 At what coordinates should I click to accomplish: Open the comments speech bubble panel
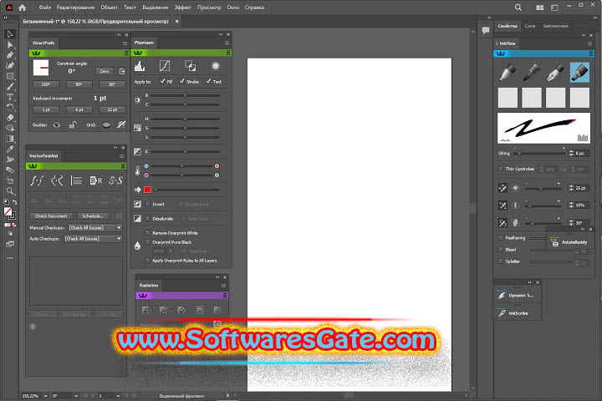485,30
